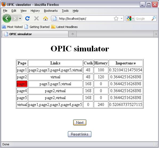Click the page4 cell in the Page column
The height and width of the screenshot is (148, 159).
point(22,91)
